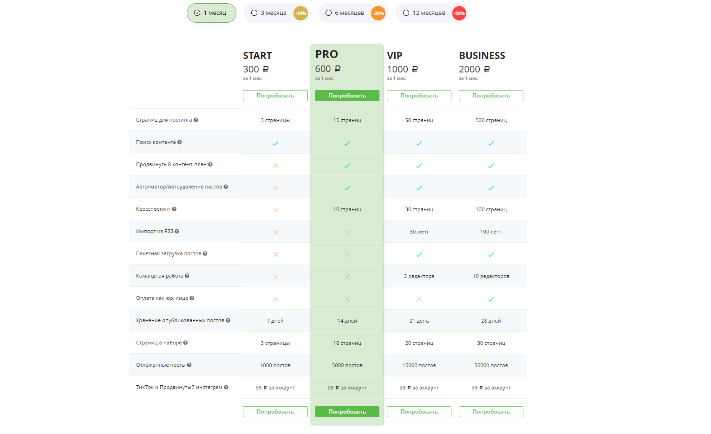Open help icon next to Страниц для постинга

tap(196, 120)
